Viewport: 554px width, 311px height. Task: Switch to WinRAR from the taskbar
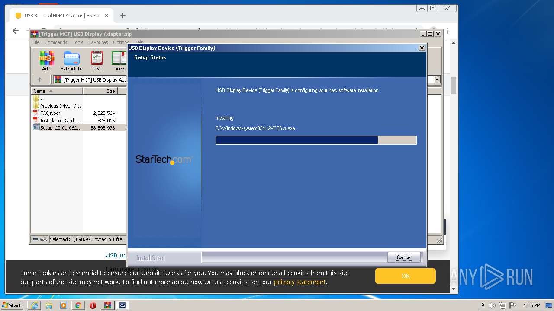[x=107, y=305]
